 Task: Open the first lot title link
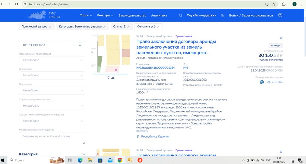point(176,47)
